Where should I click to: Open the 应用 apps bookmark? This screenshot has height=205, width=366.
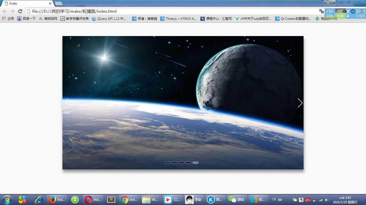8,19
